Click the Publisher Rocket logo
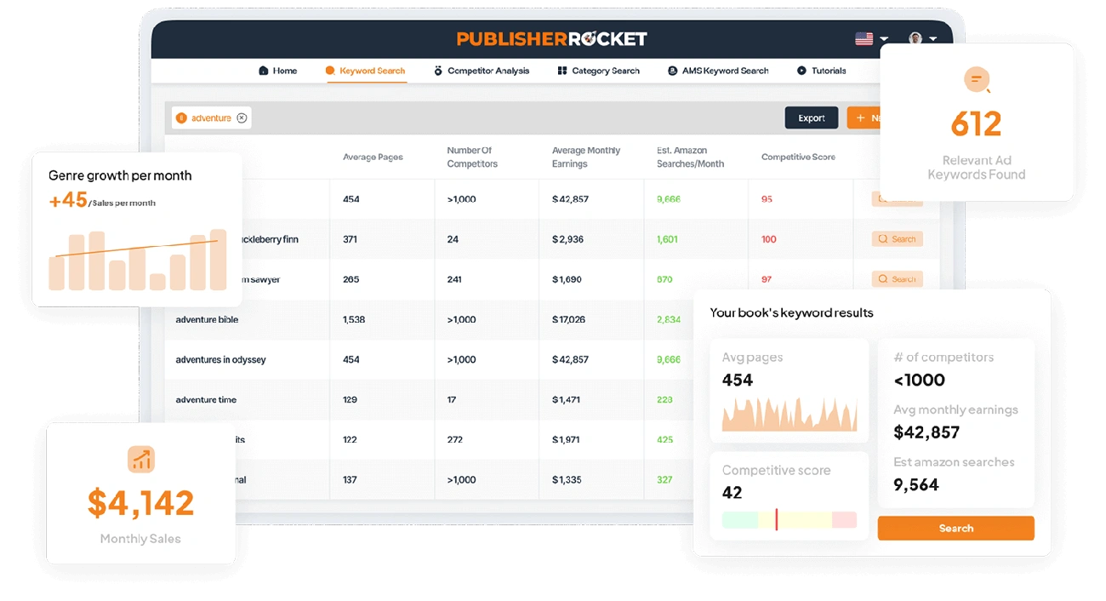 point(552,39)
